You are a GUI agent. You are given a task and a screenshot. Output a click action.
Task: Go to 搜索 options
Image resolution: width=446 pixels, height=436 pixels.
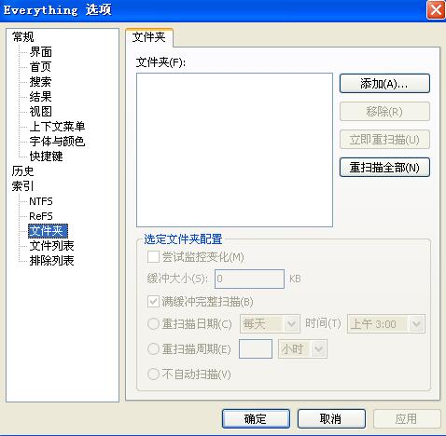pyautogui.click(x=40, y=82)
